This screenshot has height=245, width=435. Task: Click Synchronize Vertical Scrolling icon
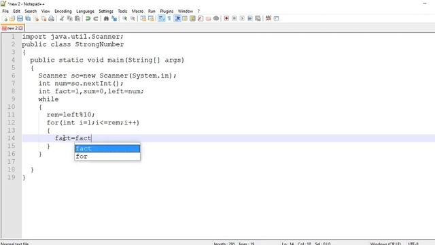click(143, 18)
